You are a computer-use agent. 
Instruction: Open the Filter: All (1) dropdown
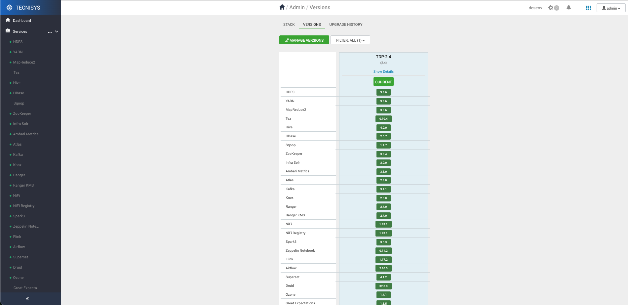pos(350,40)
